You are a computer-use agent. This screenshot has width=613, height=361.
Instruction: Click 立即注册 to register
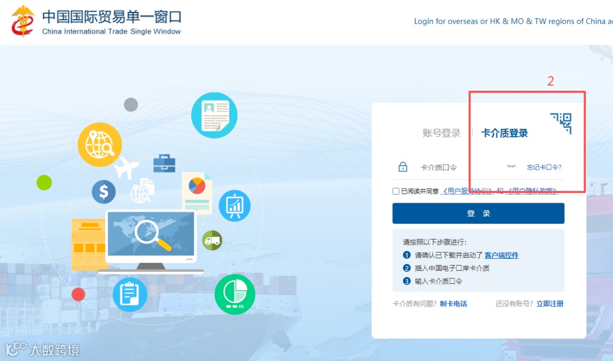pos(549,304)
